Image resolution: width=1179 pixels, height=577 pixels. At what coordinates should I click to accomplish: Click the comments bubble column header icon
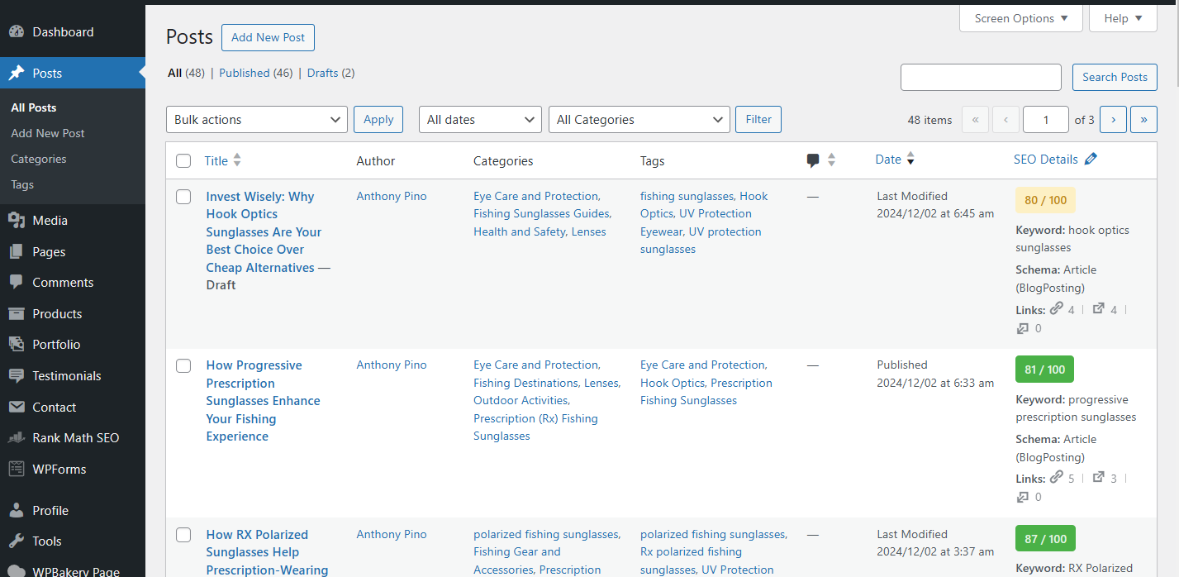click(813, 161)
